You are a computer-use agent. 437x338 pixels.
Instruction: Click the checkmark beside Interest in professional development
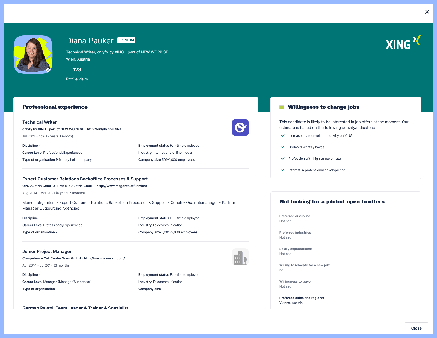pos(283,170)
